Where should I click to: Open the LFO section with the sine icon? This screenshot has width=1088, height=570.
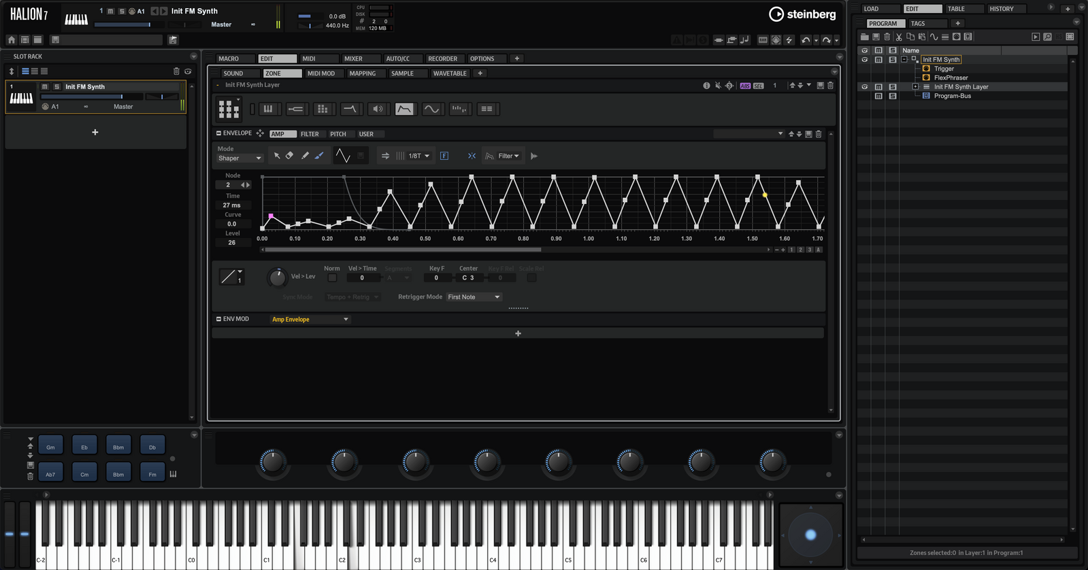(x=431, y=109)
